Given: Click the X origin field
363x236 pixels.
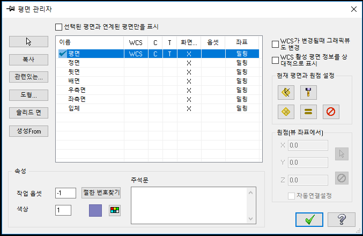Looking at the screenshot, I should [308, 145].
